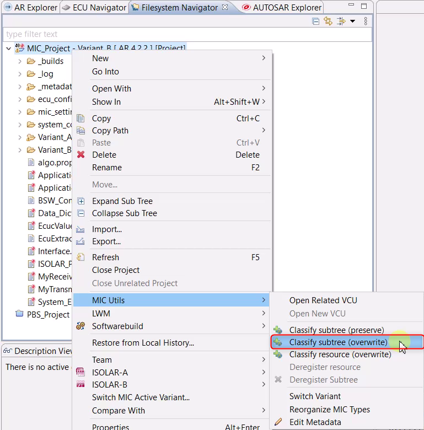Expand the _log folder

click(x=20, y=74)
